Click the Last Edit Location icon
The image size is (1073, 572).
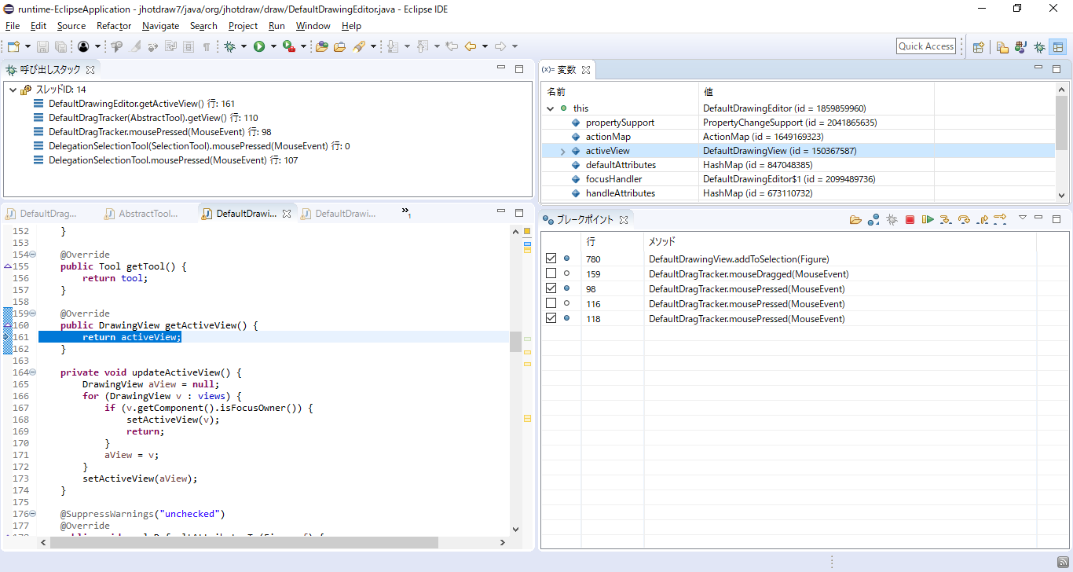pyautogui.click(x=452, y=46)
